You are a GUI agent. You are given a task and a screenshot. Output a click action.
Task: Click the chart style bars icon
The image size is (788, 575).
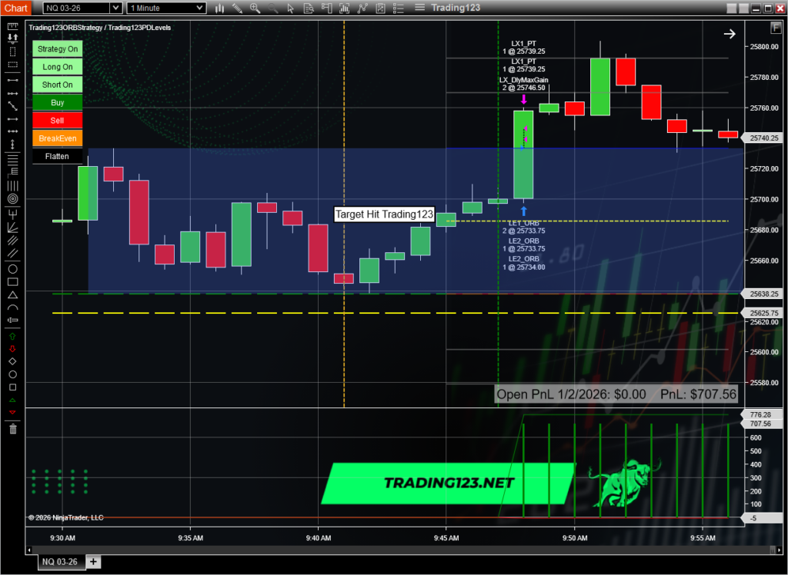pos(219,8)
